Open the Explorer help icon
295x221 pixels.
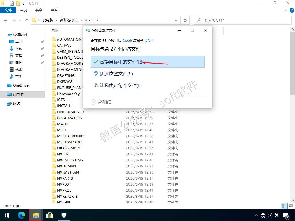[292, 10]
